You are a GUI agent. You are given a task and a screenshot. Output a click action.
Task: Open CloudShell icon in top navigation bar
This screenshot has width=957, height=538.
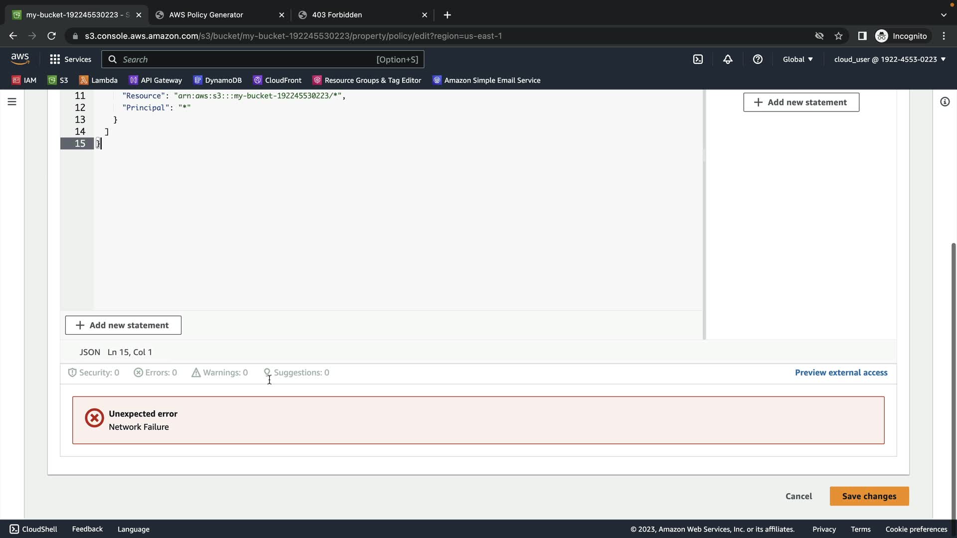tap(698, 59)
